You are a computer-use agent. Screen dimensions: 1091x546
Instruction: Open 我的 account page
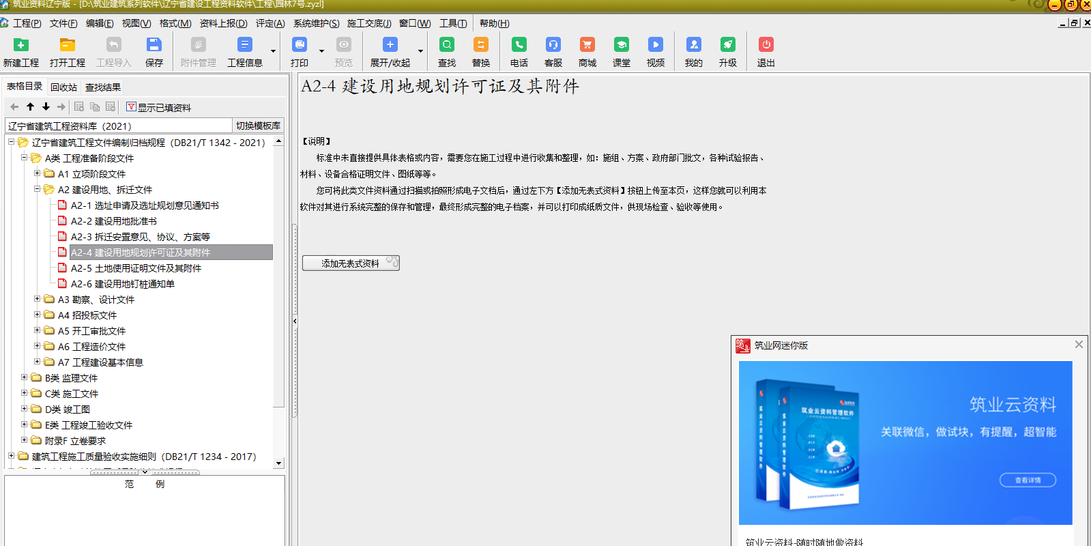click(x=694, y=53)
